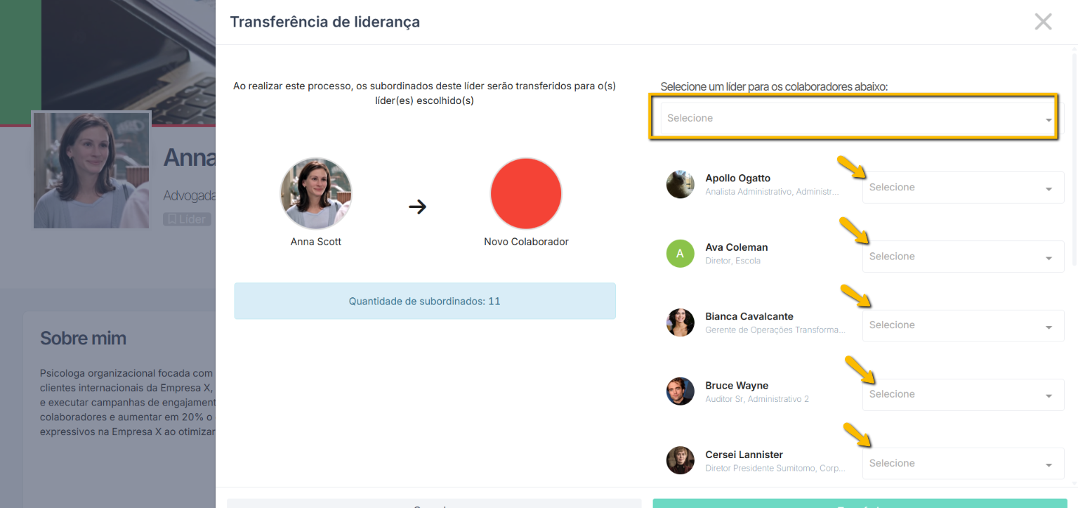Click Anna Scott's circular avatar

tap(316, 193)
